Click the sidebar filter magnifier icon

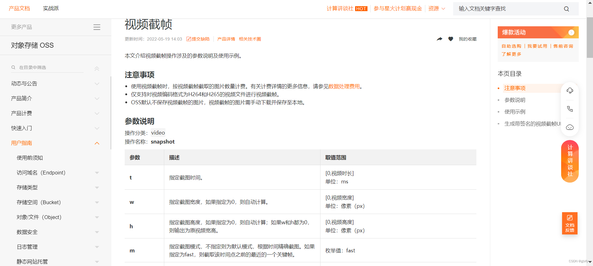pyautogui.click(x=13, y=67)
